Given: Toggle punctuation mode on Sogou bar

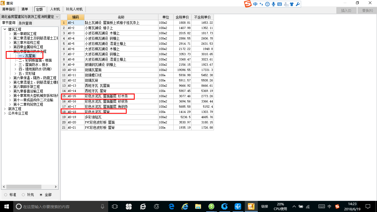Looking at the screenshot, I should click(261, 4).
